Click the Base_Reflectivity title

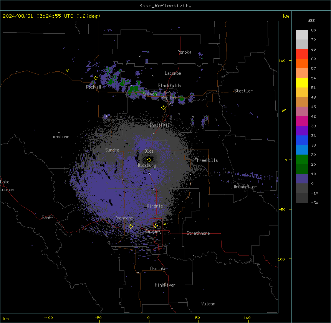pos(165,6)
